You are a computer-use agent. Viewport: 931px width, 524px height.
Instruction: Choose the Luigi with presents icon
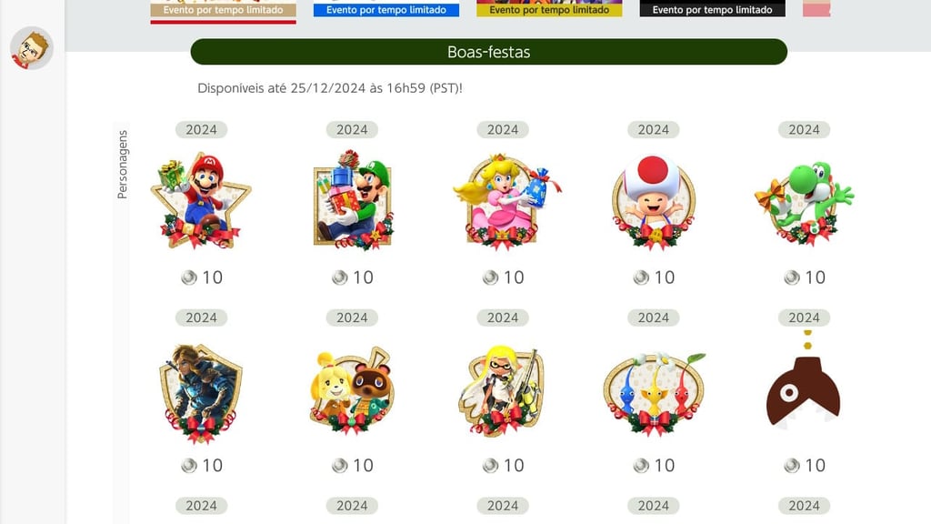[353, 201]
